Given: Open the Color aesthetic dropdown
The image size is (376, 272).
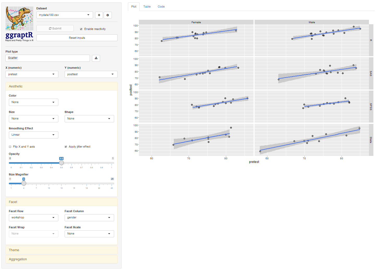Looking at the screenshot, I should coord(33,102).
